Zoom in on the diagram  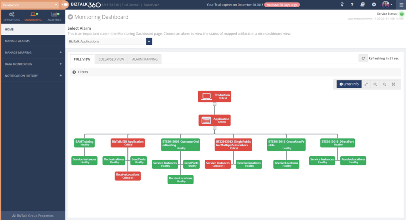pyautogui.click(x=375, y=84)
